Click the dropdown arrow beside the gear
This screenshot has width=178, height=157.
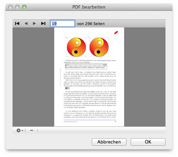pos(22,131)
